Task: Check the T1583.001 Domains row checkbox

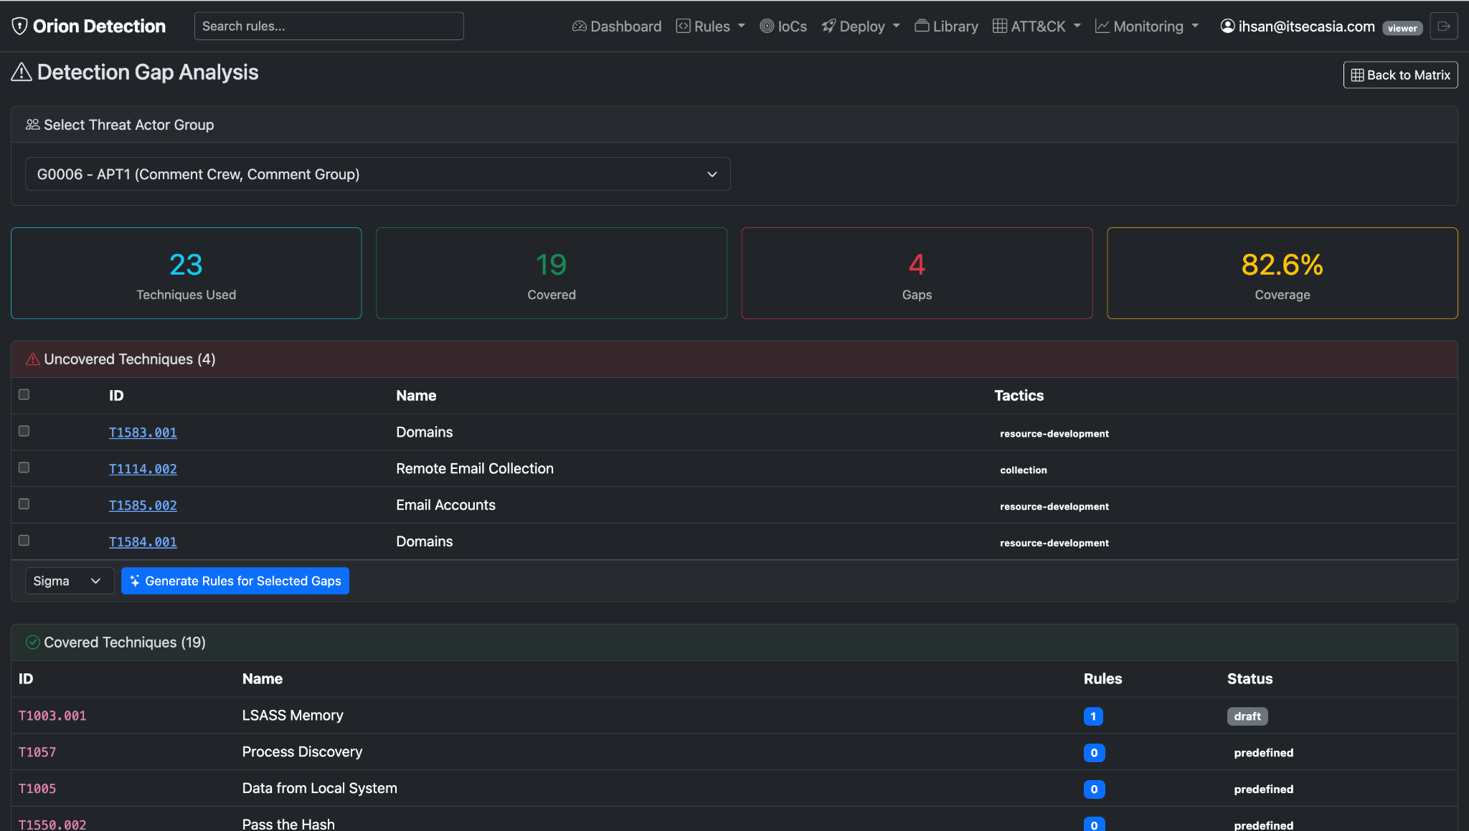Action: [x=24, y=431]
